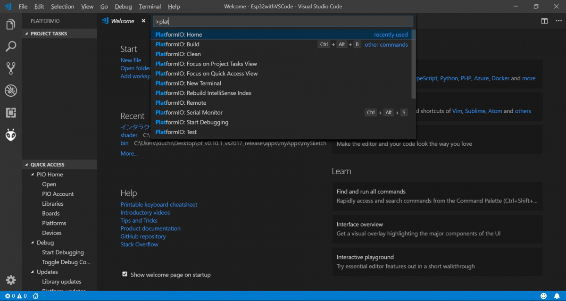The height and width of the screenshot is (301, 566).
Task: Select the Welcome tab
Action: click(x=123, y=21)
